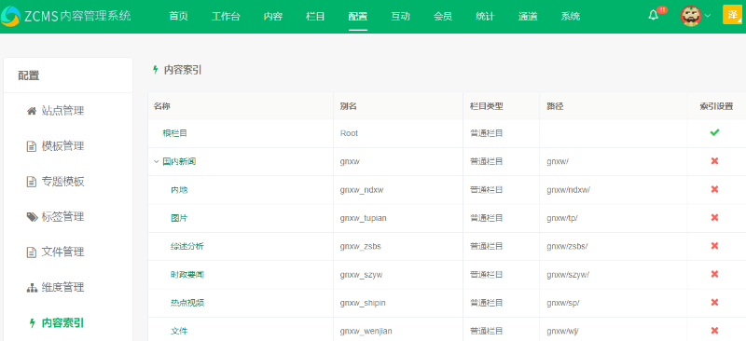Open the 工作台 menu
Screen dimensions: 746x341
pos(226,16)
